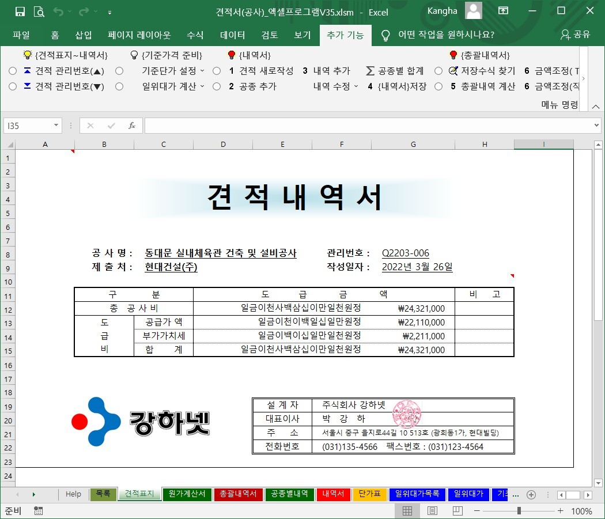This screenshot has width=605, height=519.
Task: Switch to Page Layout view icon
Action: pyautogui.click(x=432, y=511)
